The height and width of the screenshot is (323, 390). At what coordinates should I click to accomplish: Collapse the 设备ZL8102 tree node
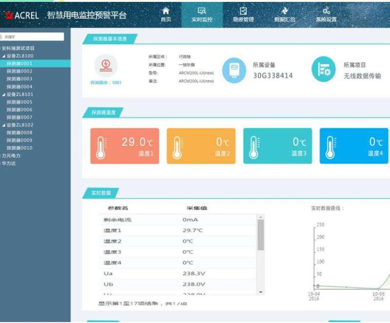pos(4,125)
